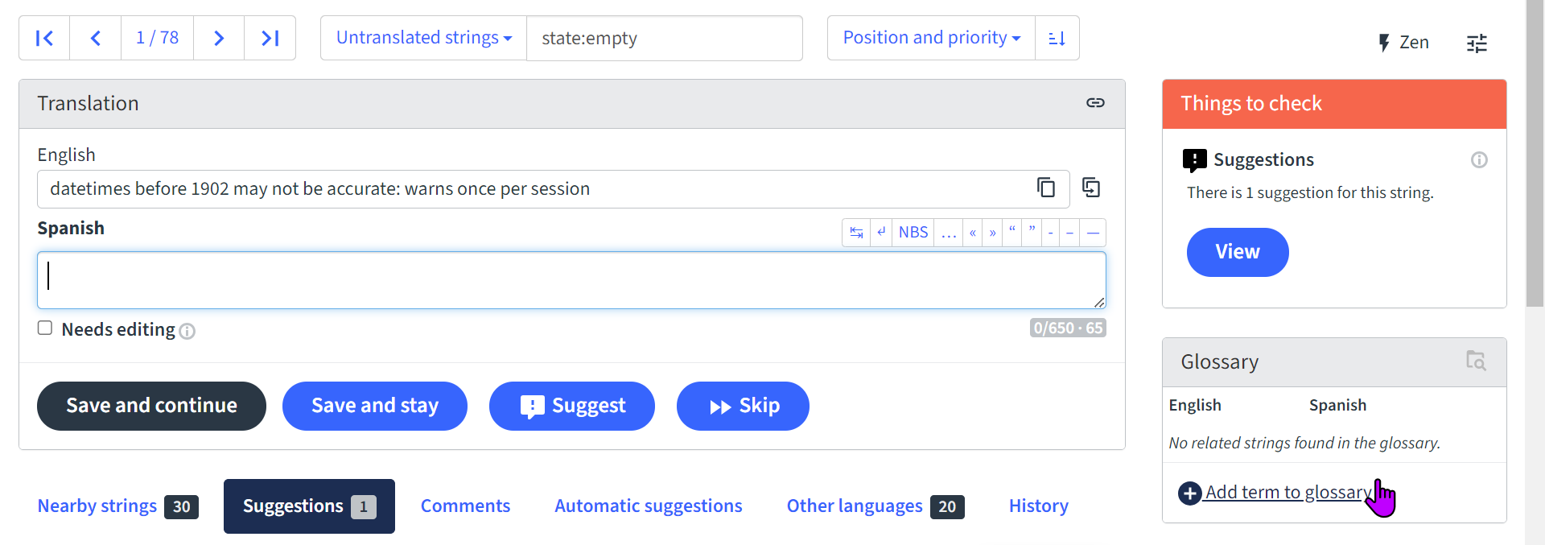1545x545 pixels.
Task: Insert an NBS non-breaking space character
Action: (x=913, y=233)
